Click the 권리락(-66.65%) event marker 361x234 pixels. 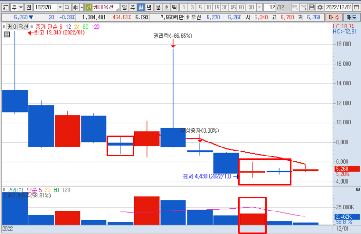173,36
